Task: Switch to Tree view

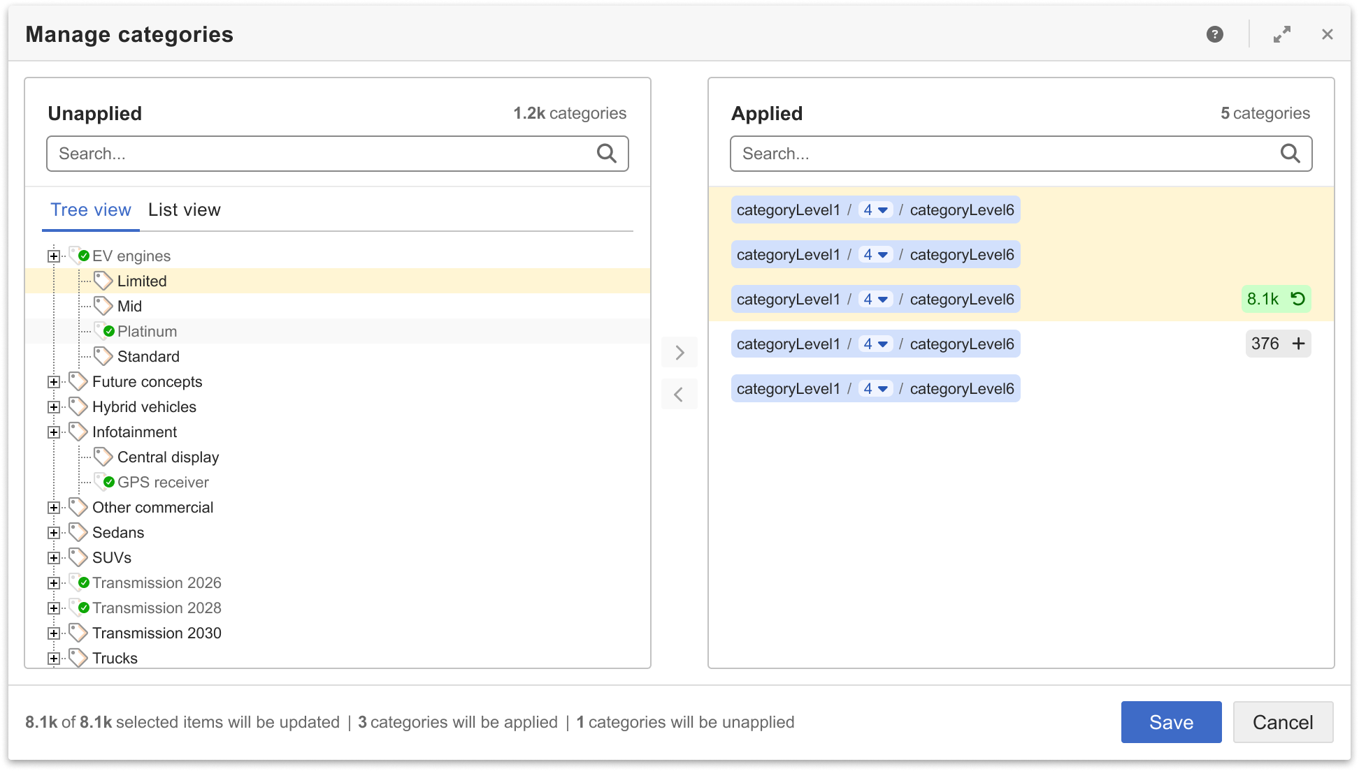Action: pyautogui.click(x=90, y=210)
